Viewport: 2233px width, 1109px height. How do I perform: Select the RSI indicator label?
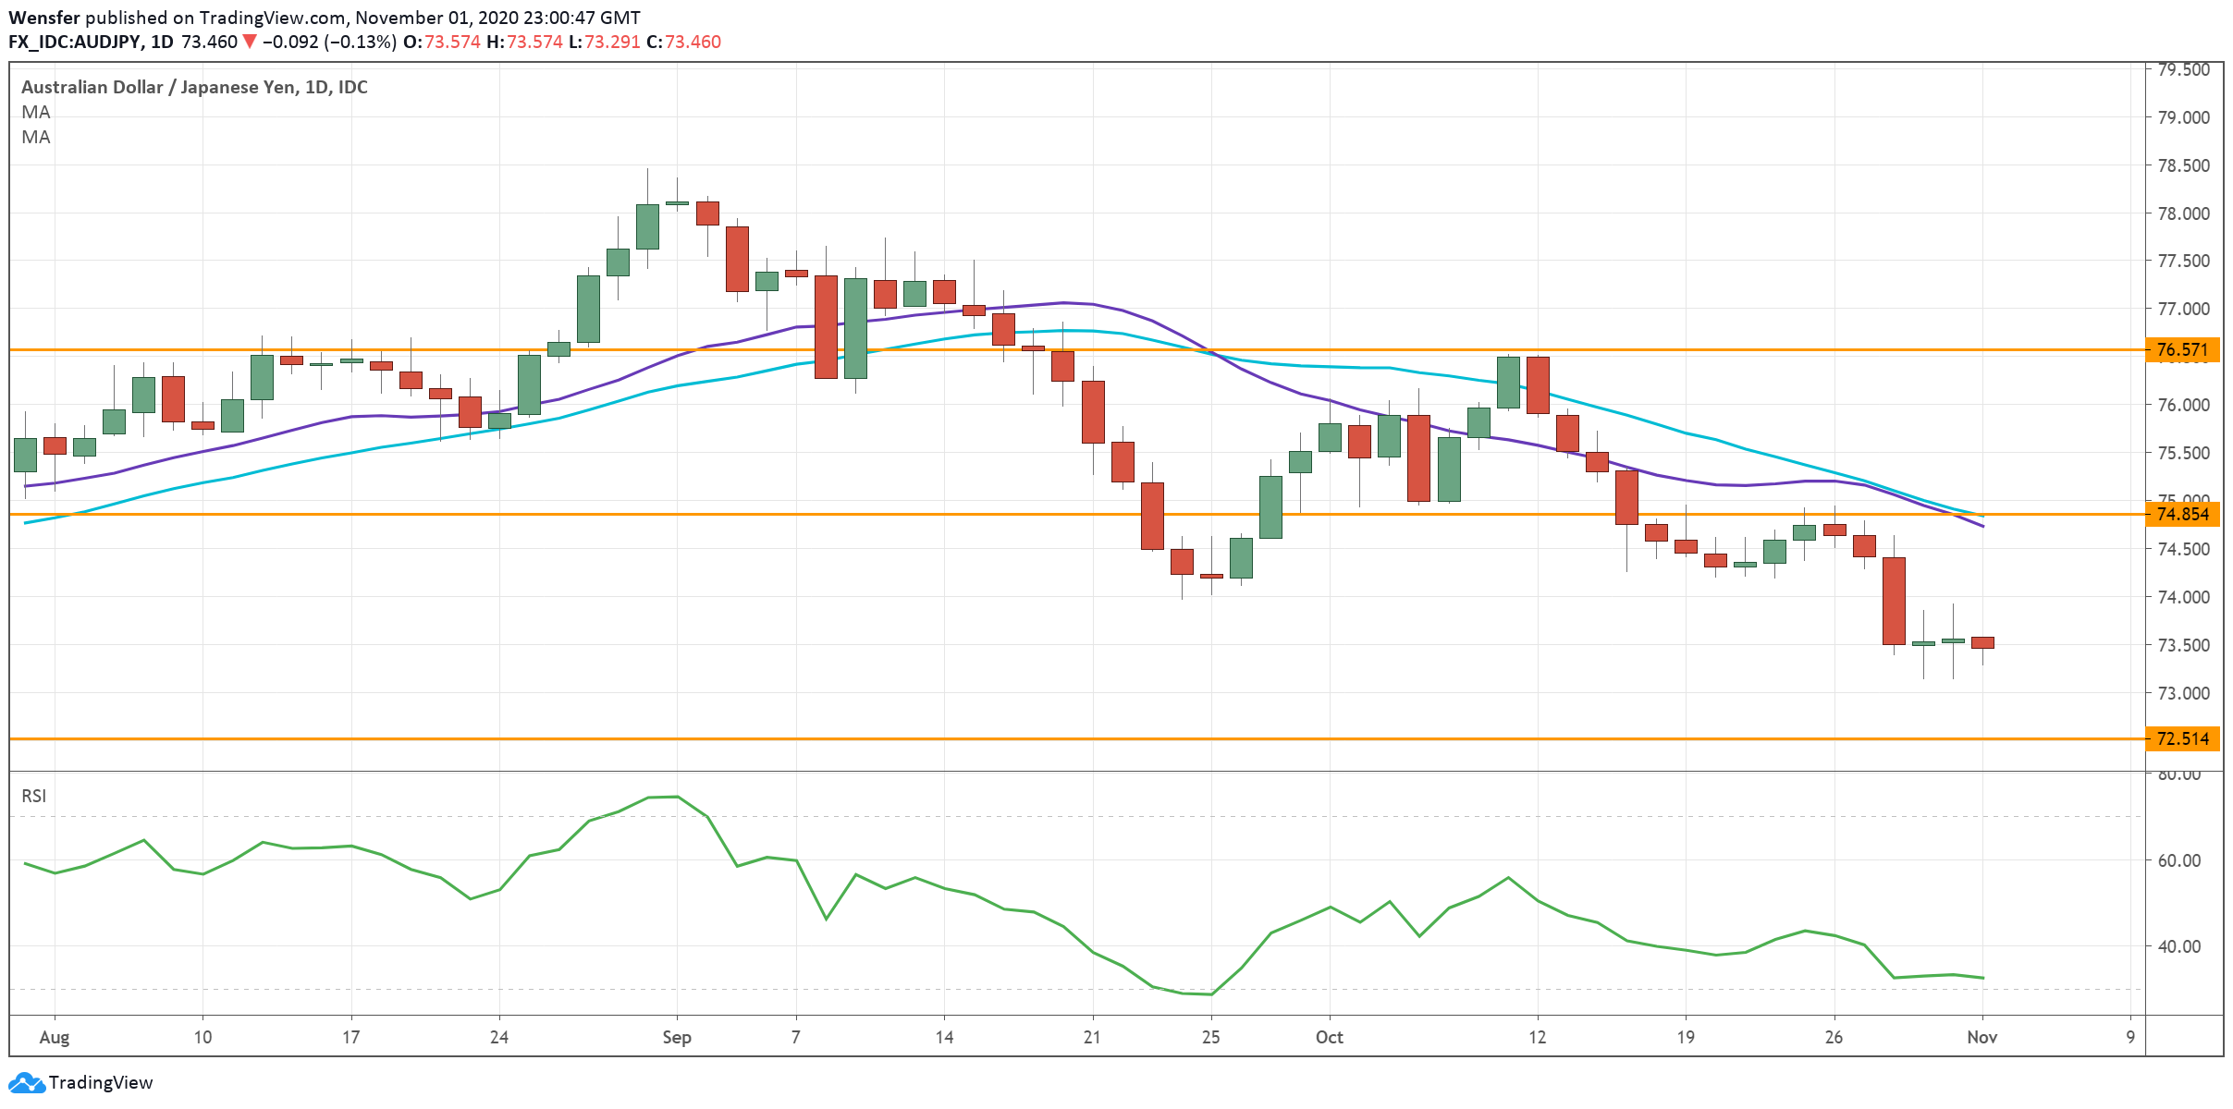pyautogui.click(x=34, y=796)
